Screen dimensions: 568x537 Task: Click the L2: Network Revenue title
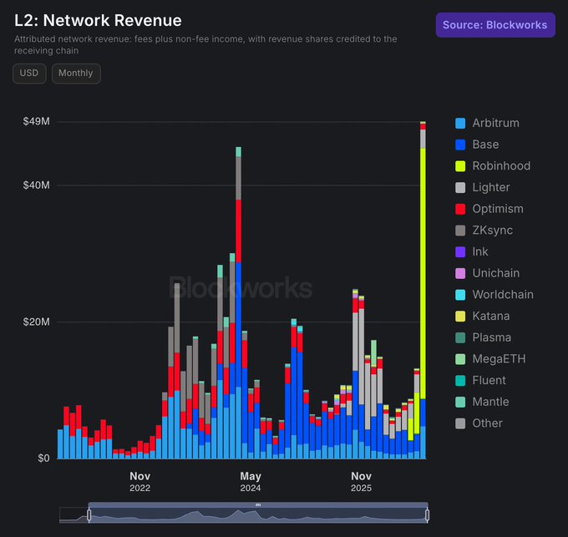click(x=98, y=20)
